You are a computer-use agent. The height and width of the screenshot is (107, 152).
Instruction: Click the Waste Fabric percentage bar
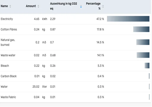(x=149, y=97)
